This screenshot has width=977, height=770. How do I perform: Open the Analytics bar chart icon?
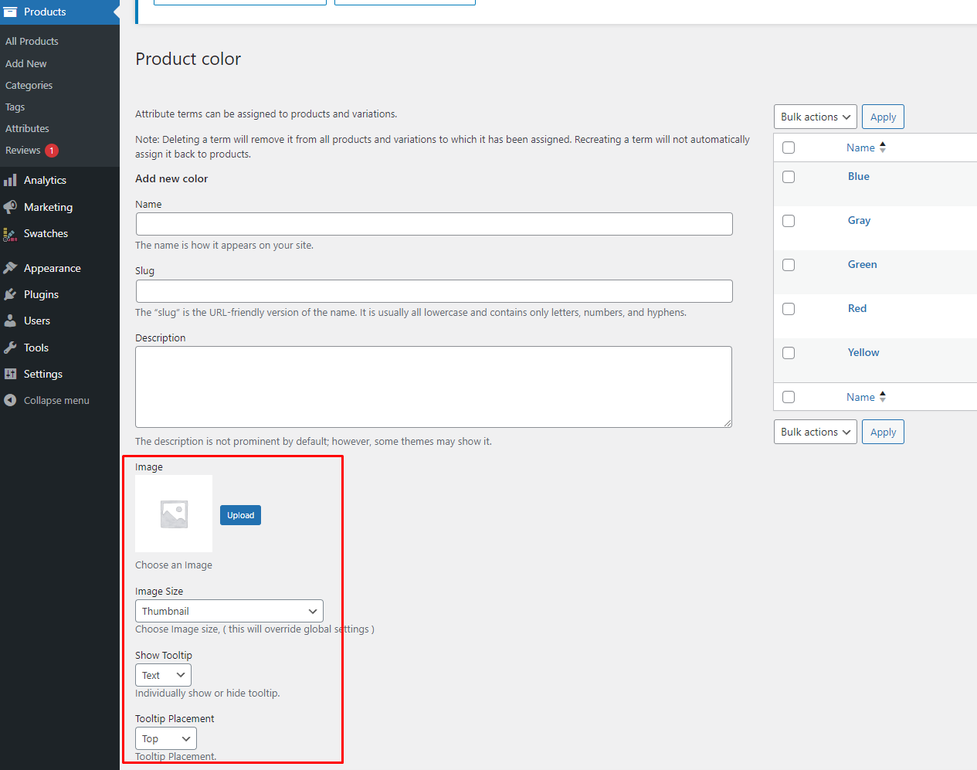point(10,180)
